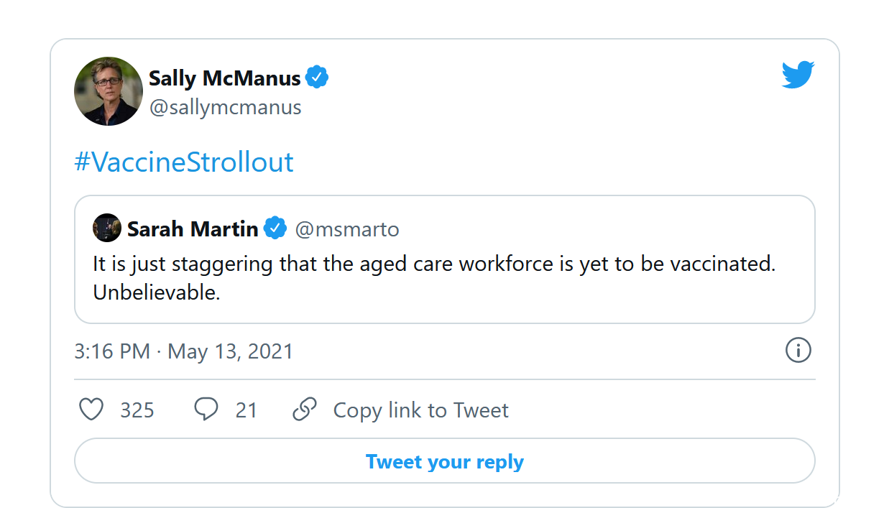Select Copy link to Tweet

click(420, 410)
